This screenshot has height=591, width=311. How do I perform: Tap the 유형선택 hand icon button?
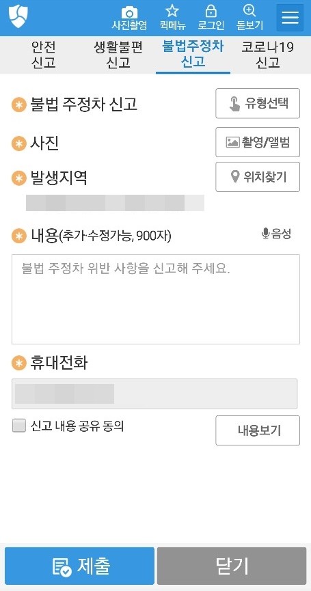coord(258,103)
